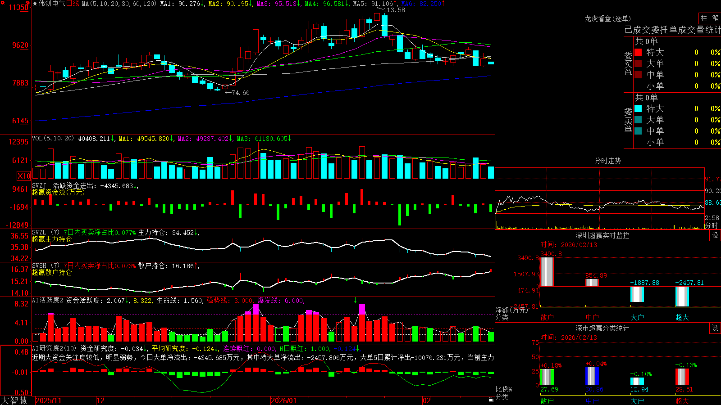This screenshot has height=405, width=721.
Task: Click the MA6: 82.250 value label
Action: point(422,4)
